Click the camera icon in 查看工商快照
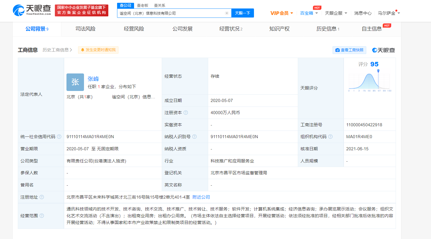Screen dimensions: 431x239 tap(337, 50)
